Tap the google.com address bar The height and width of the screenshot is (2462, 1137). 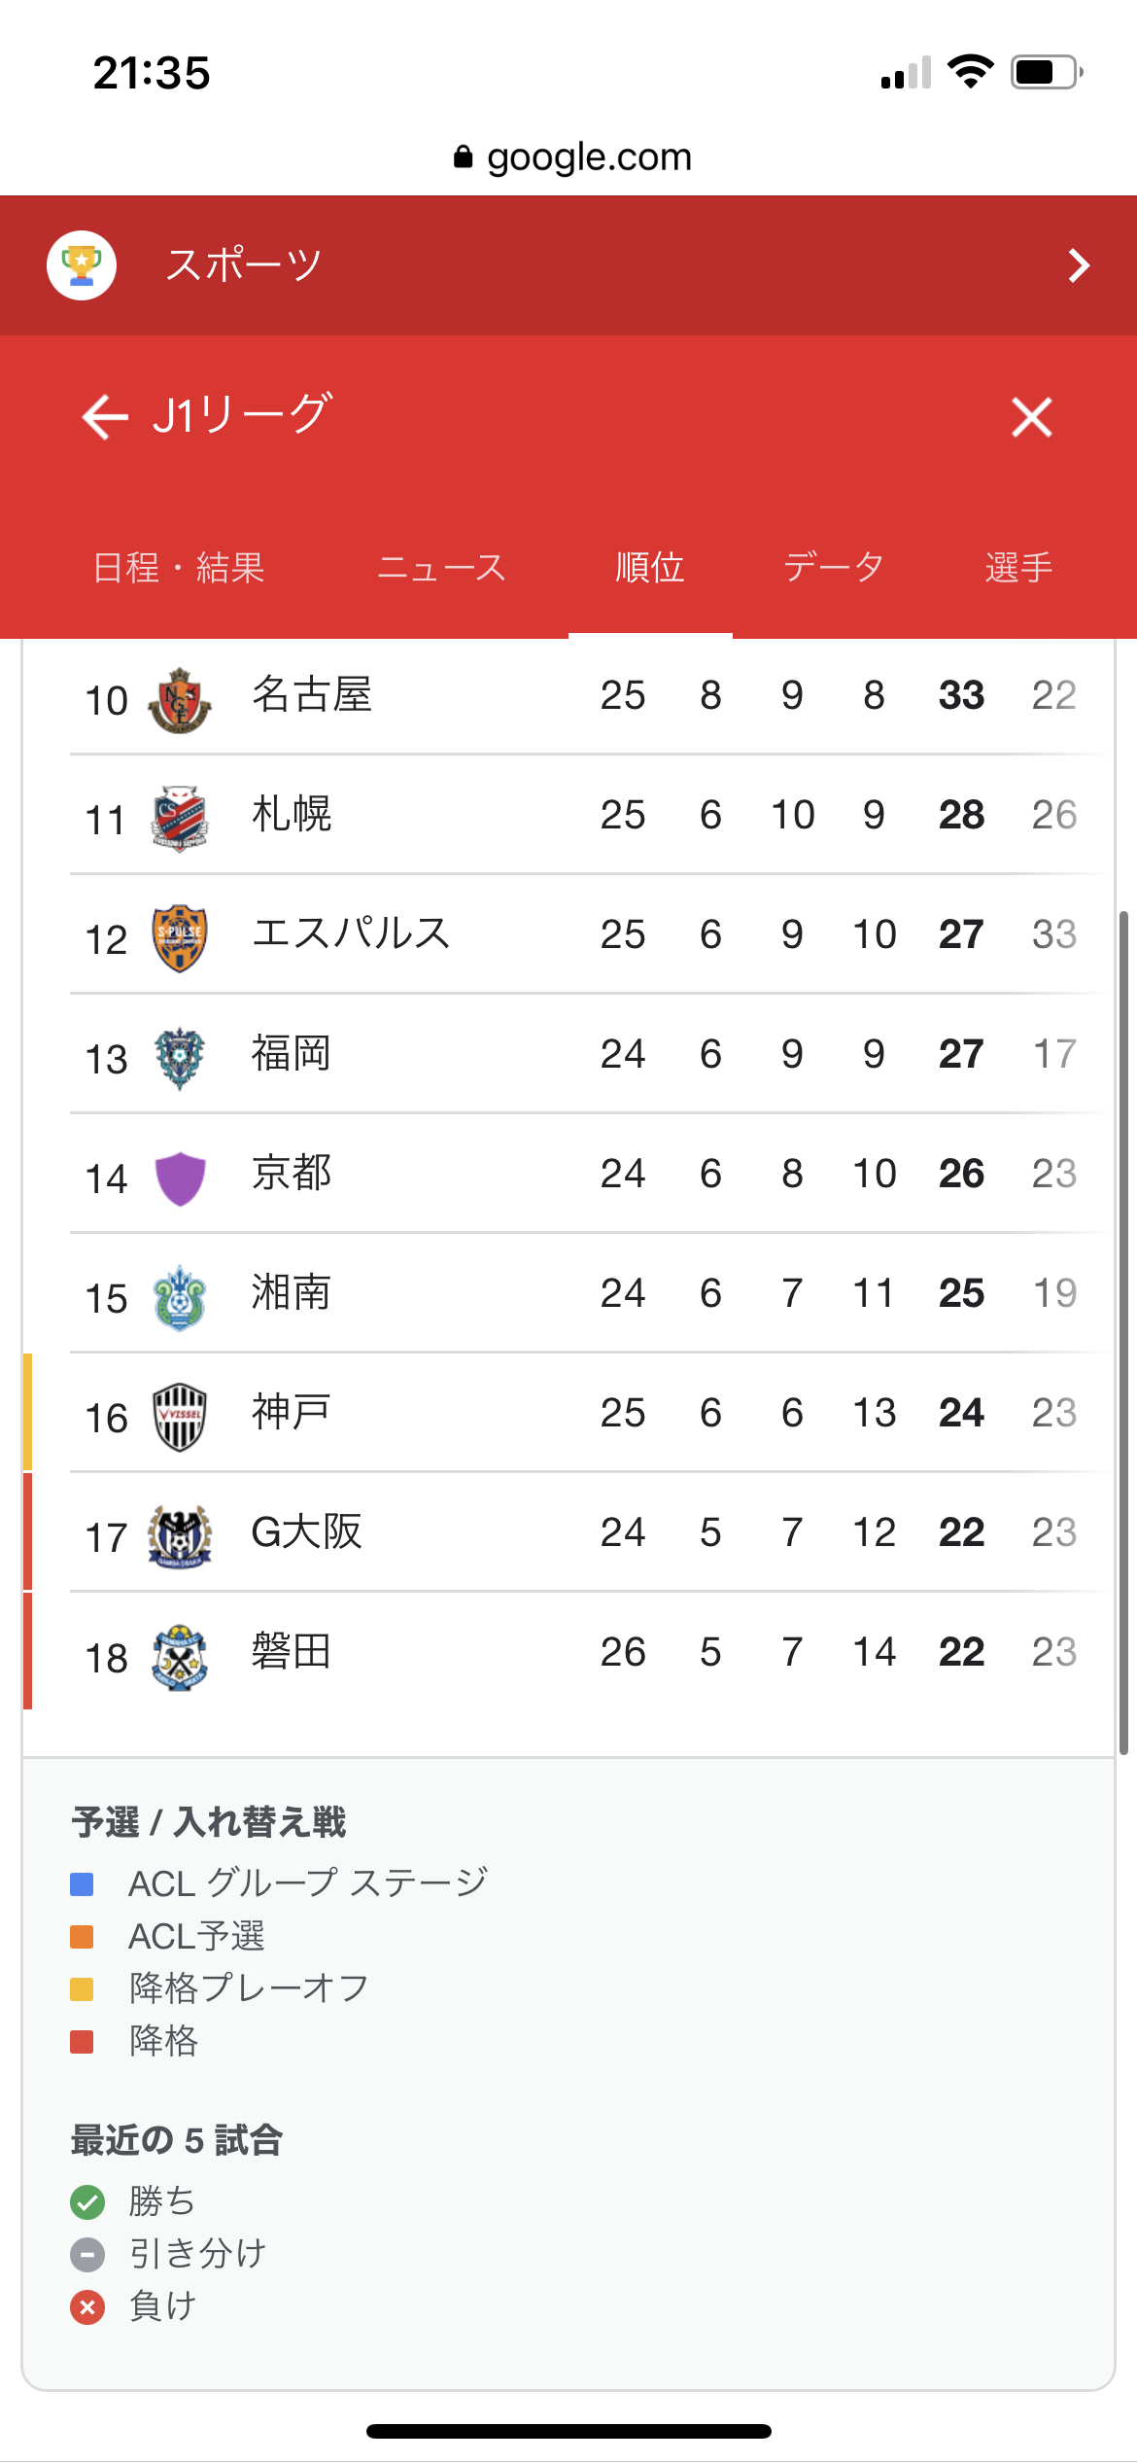click(571, 158)
